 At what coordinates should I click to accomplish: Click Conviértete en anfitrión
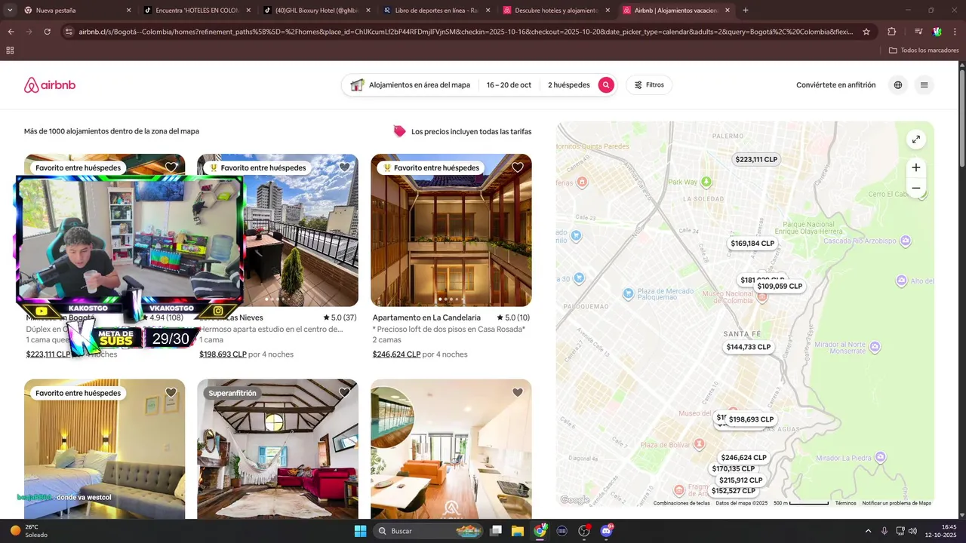click(x=836, y=85)
